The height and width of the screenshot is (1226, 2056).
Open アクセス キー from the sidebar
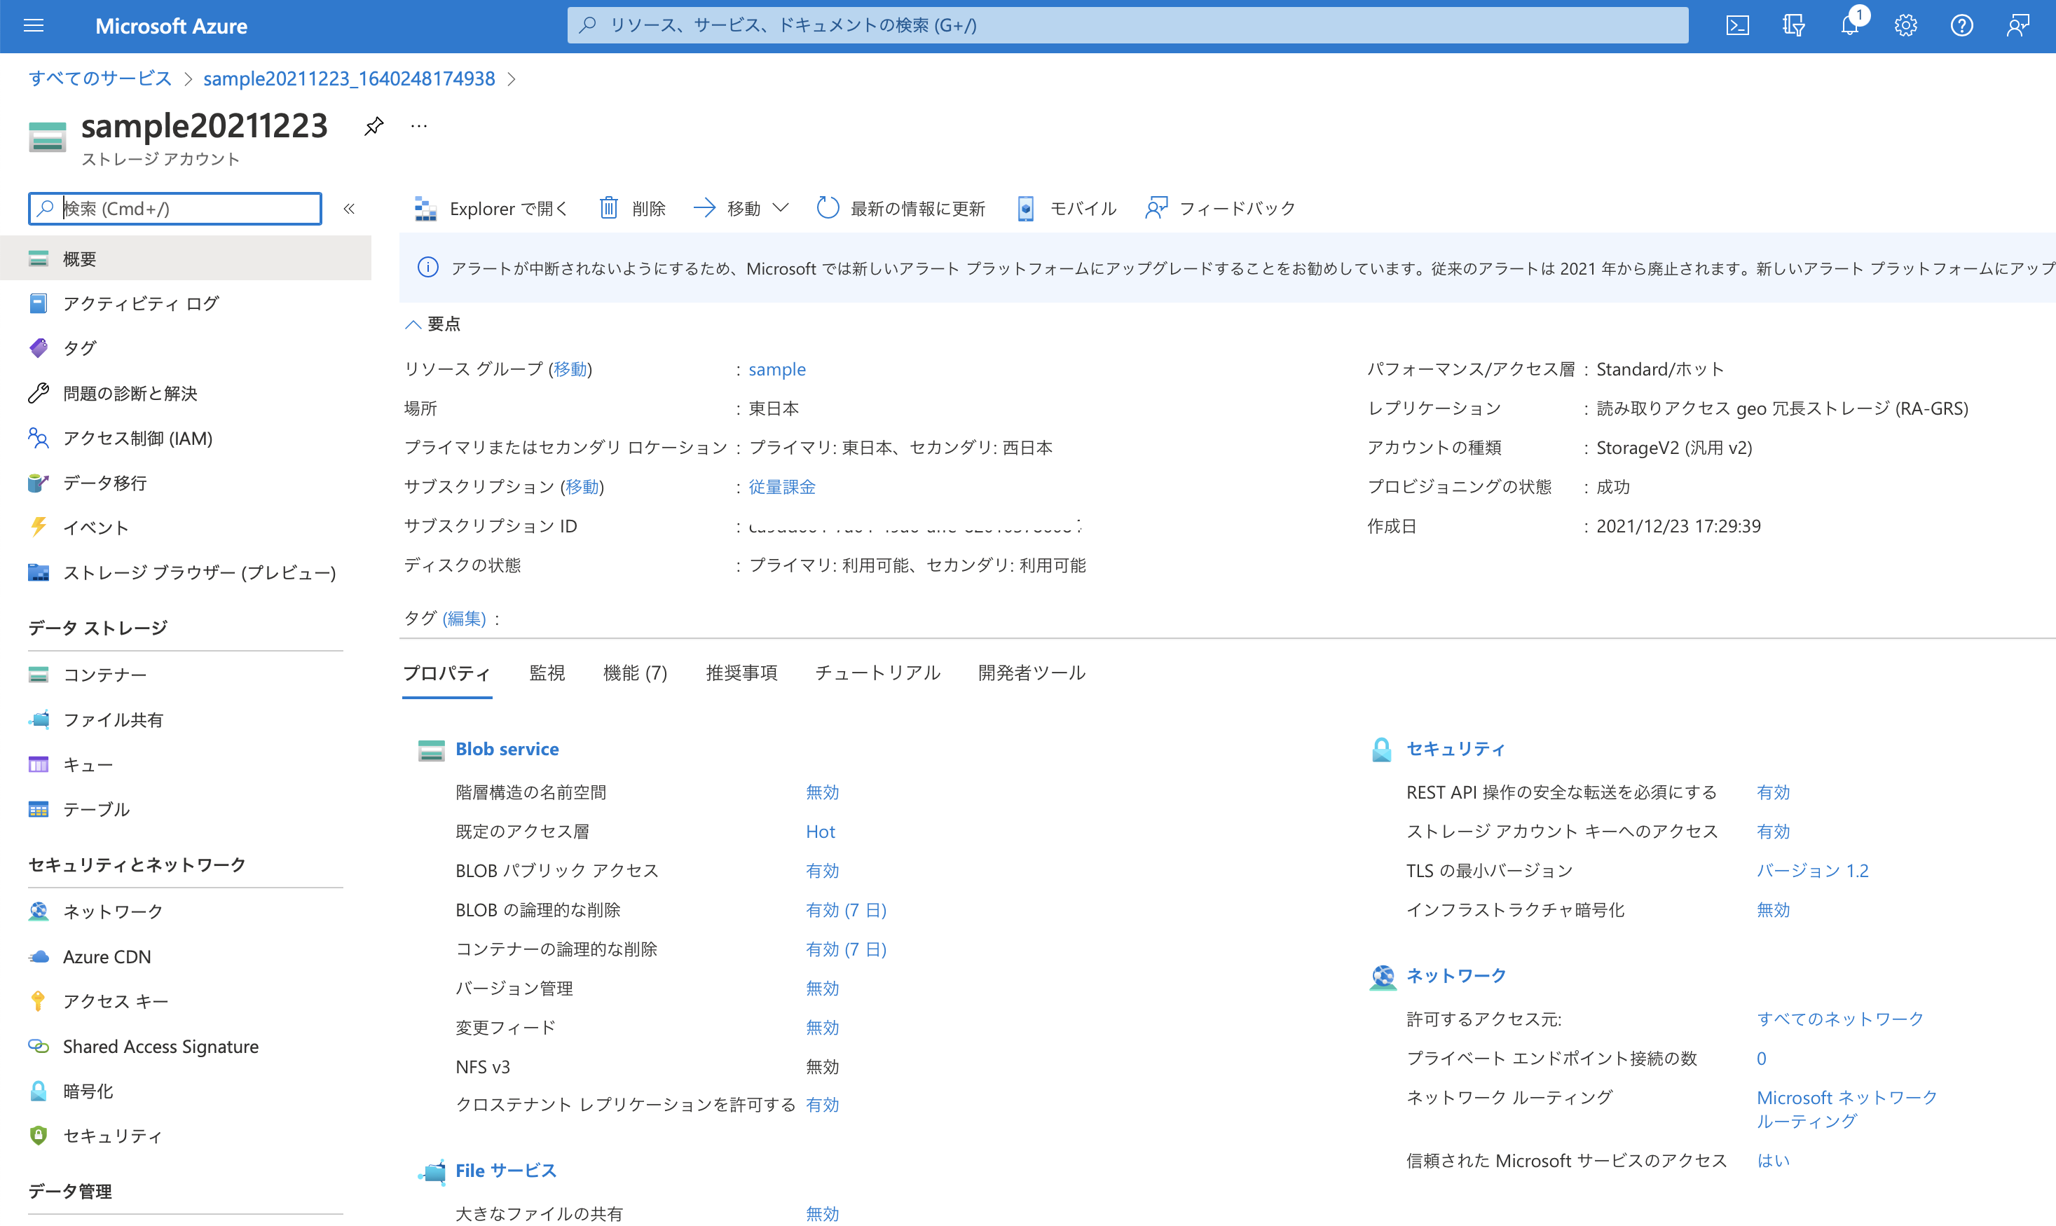[x=116, y=1000]
